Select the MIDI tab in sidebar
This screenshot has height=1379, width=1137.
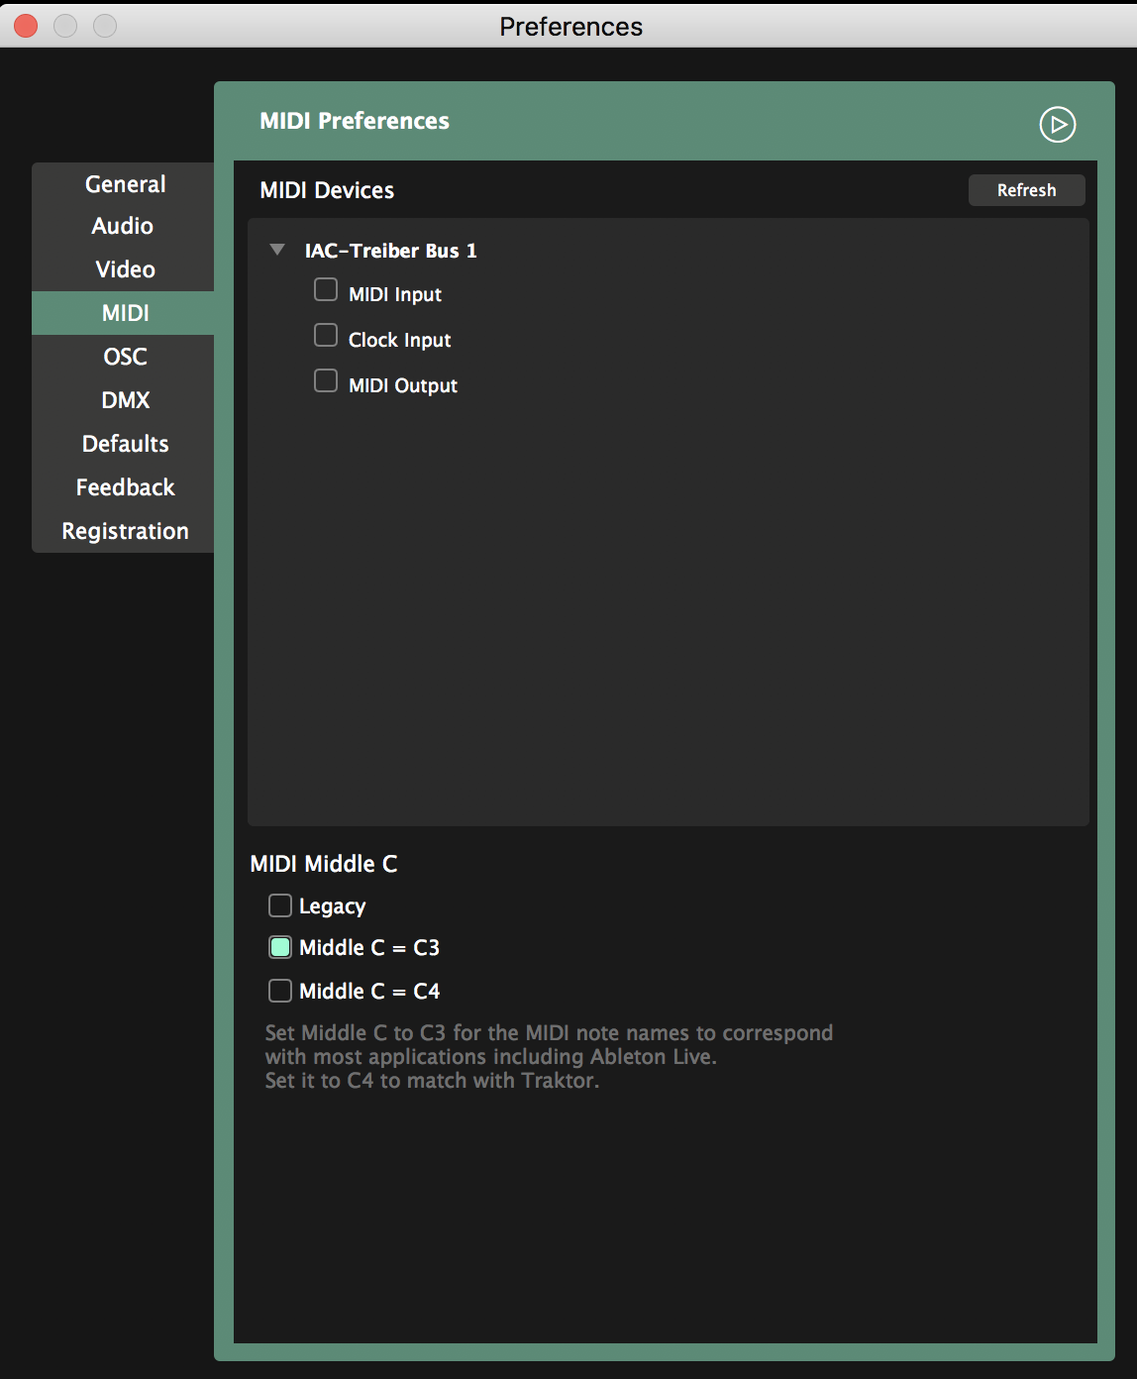click(x=125, y=313)
